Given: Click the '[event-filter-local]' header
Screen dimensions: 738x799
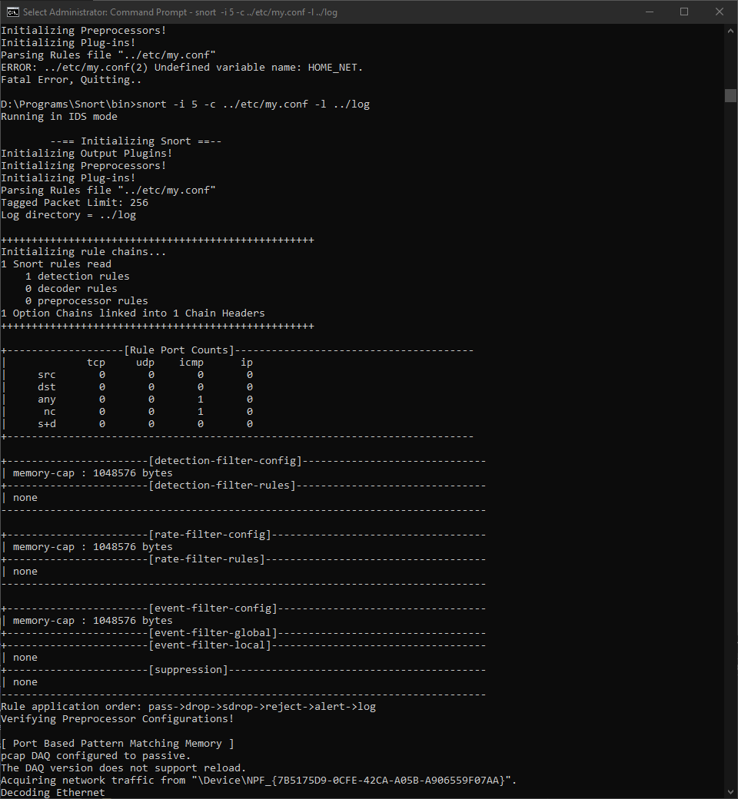Looking at the screenshot, I should tap(210, 645).
